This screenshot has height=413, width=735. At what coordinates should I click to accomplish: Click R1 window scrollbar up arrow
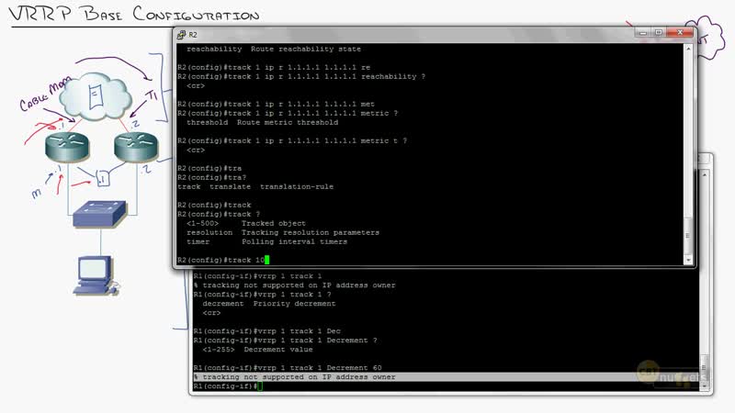pyautogui.click(x=704, y=174)
